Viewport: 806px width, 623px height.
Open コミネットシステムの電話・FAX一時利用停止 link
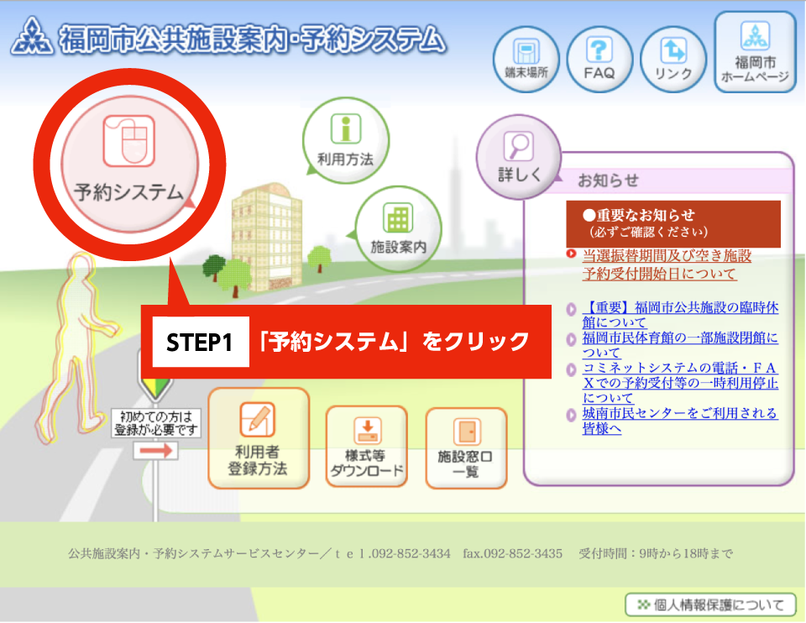680,382
